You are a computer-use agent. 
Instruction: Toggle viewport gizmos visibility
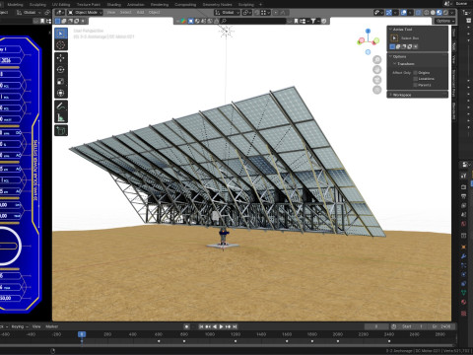click(x=389, y=13)
